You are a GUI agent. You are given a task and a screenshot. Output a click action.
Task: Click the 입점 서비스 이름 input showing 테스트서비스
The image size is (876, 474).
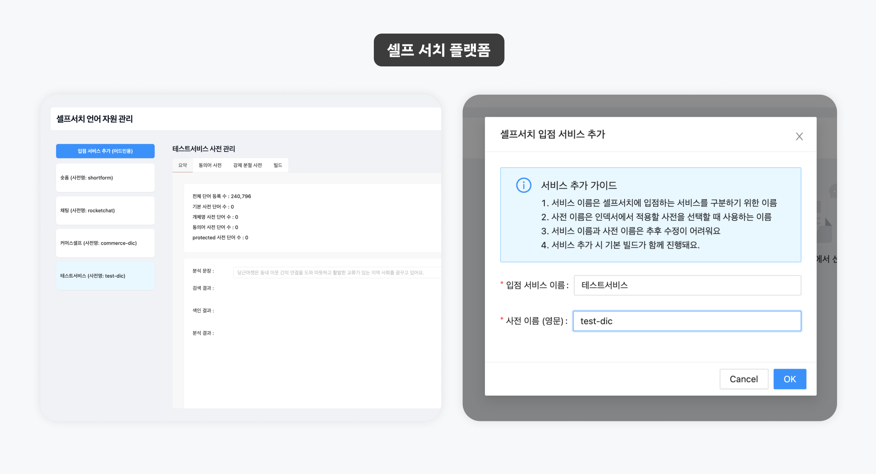(687, 285)
